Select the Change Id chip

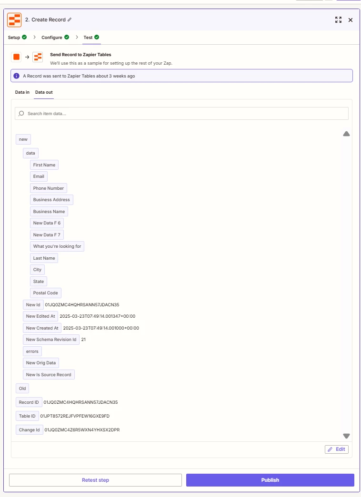29,430
